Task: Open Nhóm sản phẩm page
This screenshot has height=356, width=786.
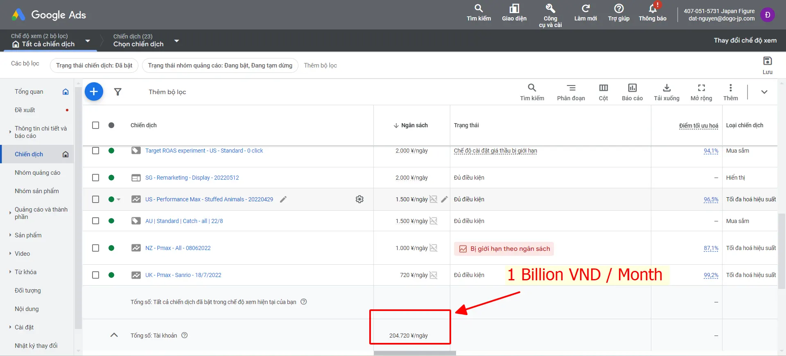Action: pyautogui.click(x=37, y=191)
